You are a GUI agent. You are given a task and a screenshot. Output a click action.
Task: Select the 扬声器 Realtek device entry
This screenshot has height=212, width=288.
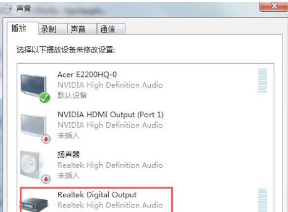145,166
